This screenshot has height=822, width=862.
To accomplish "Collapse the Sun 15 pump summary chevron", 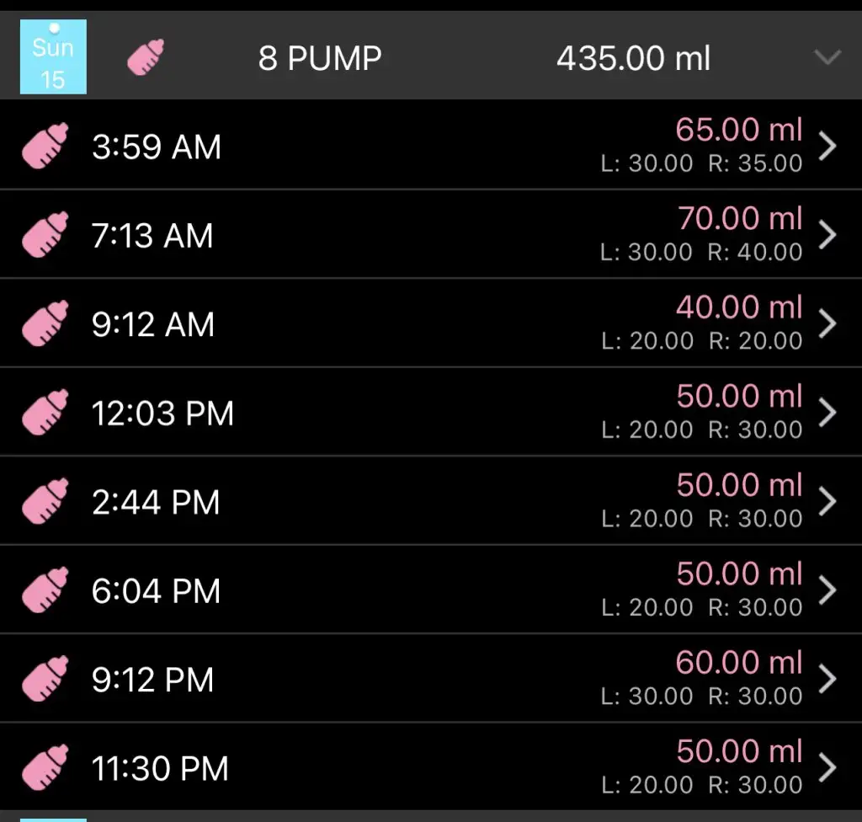I will 827,56.
